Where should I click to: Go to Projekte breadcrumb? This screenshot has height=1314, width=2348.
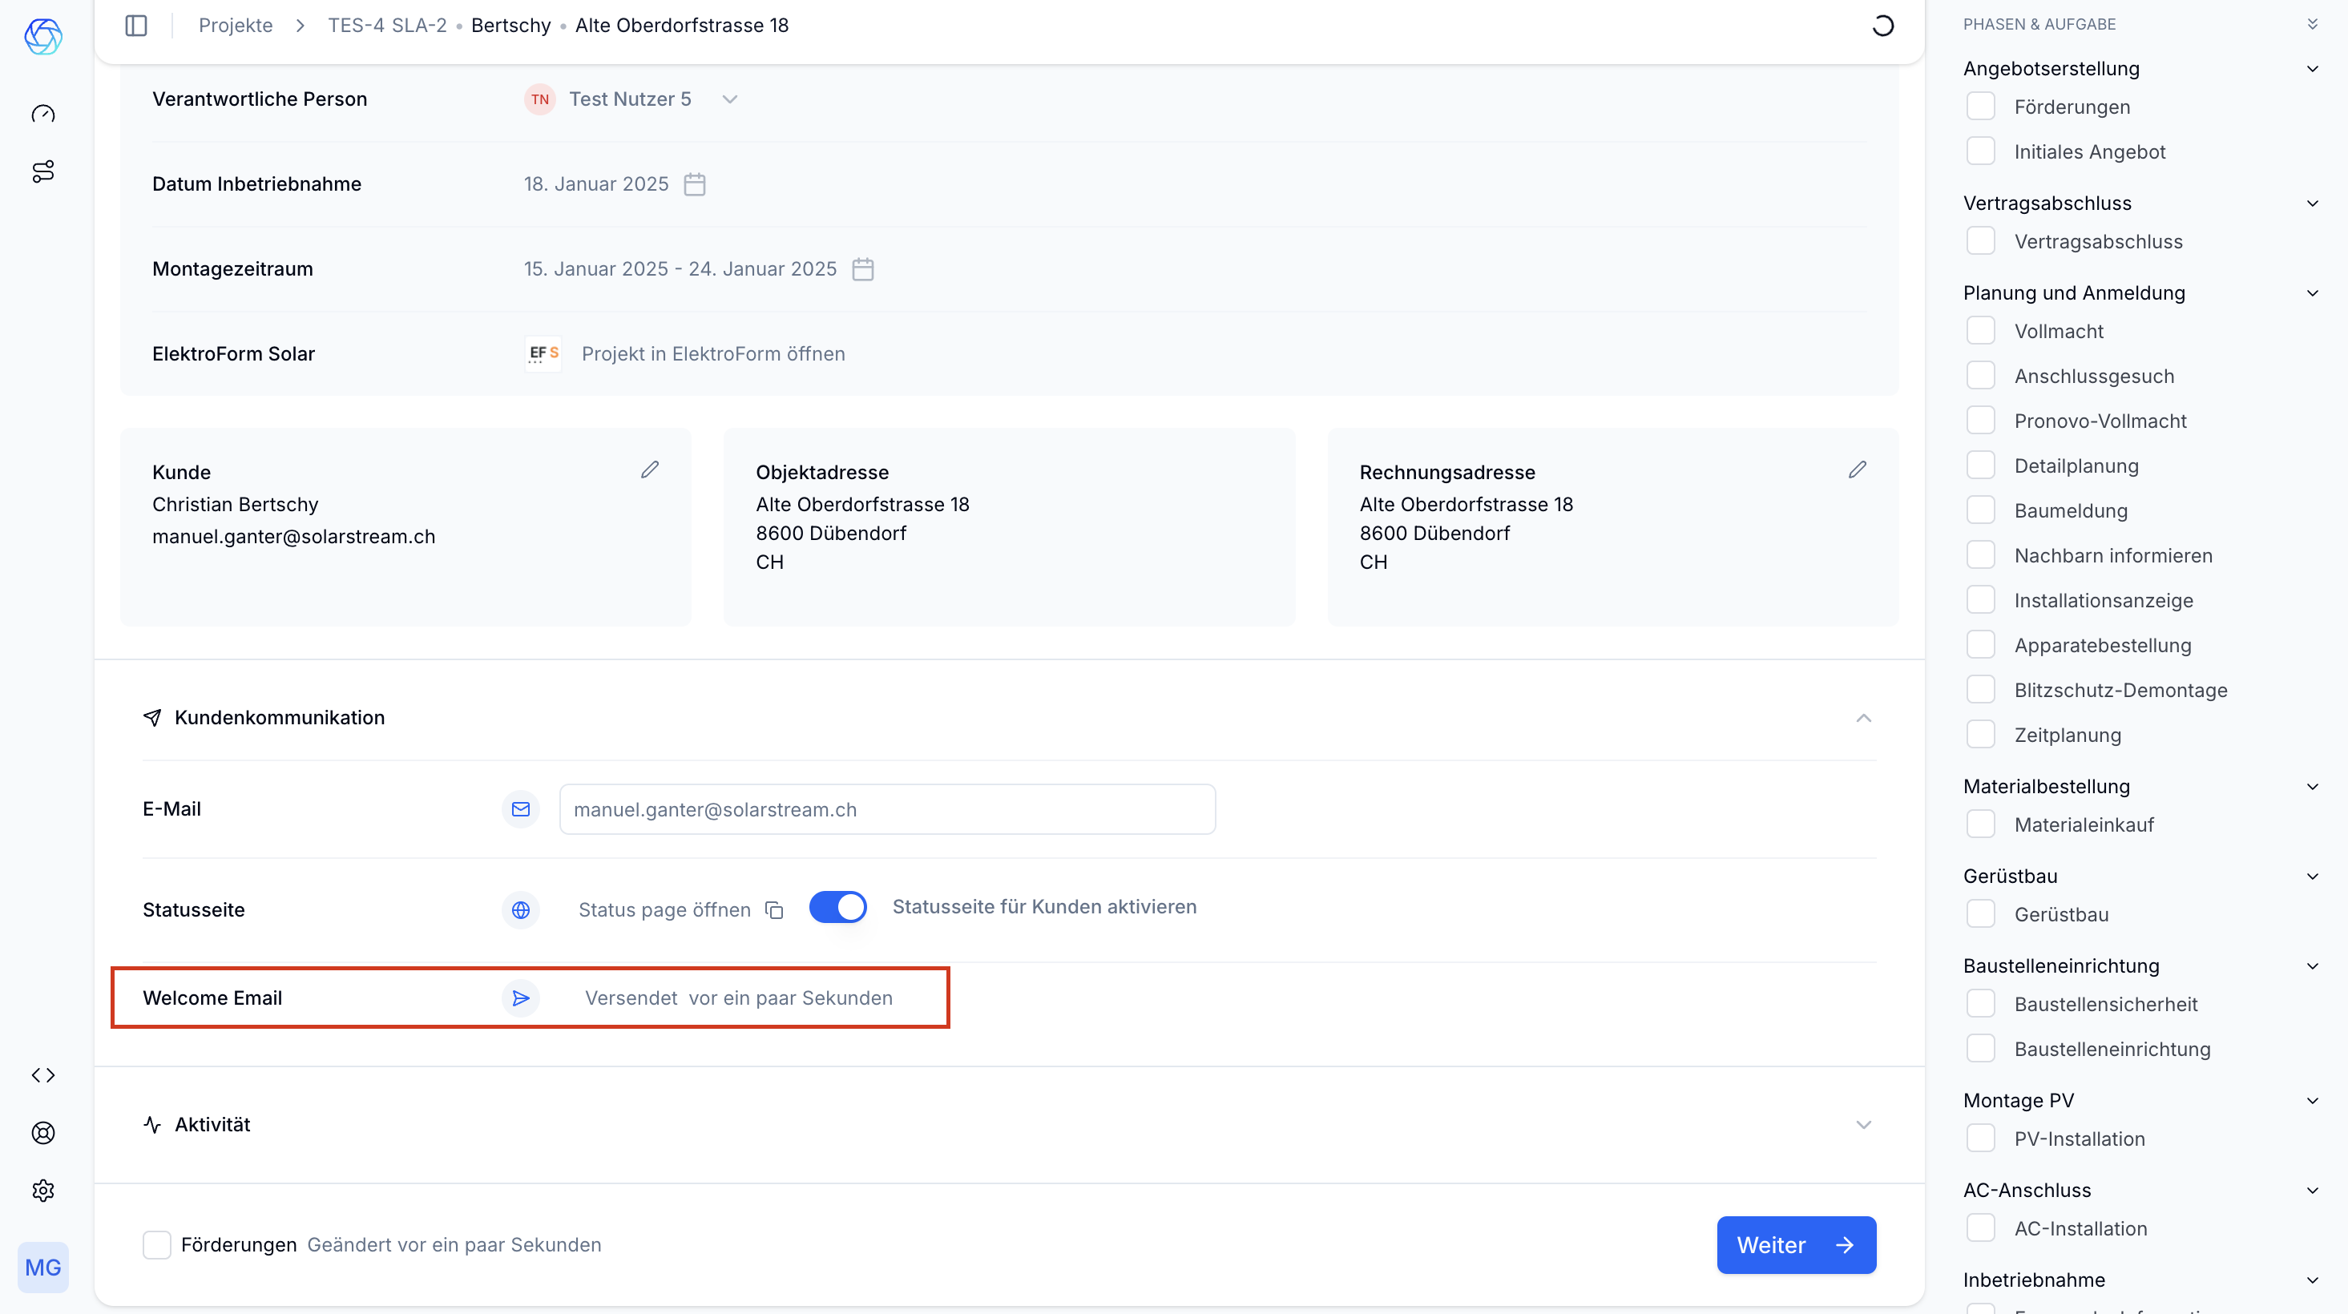[x=235, y=26]
